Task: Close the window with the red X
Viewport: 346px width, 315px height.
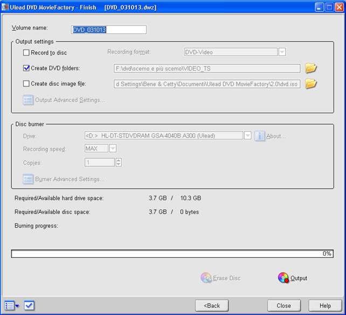Action: (339, 8)
